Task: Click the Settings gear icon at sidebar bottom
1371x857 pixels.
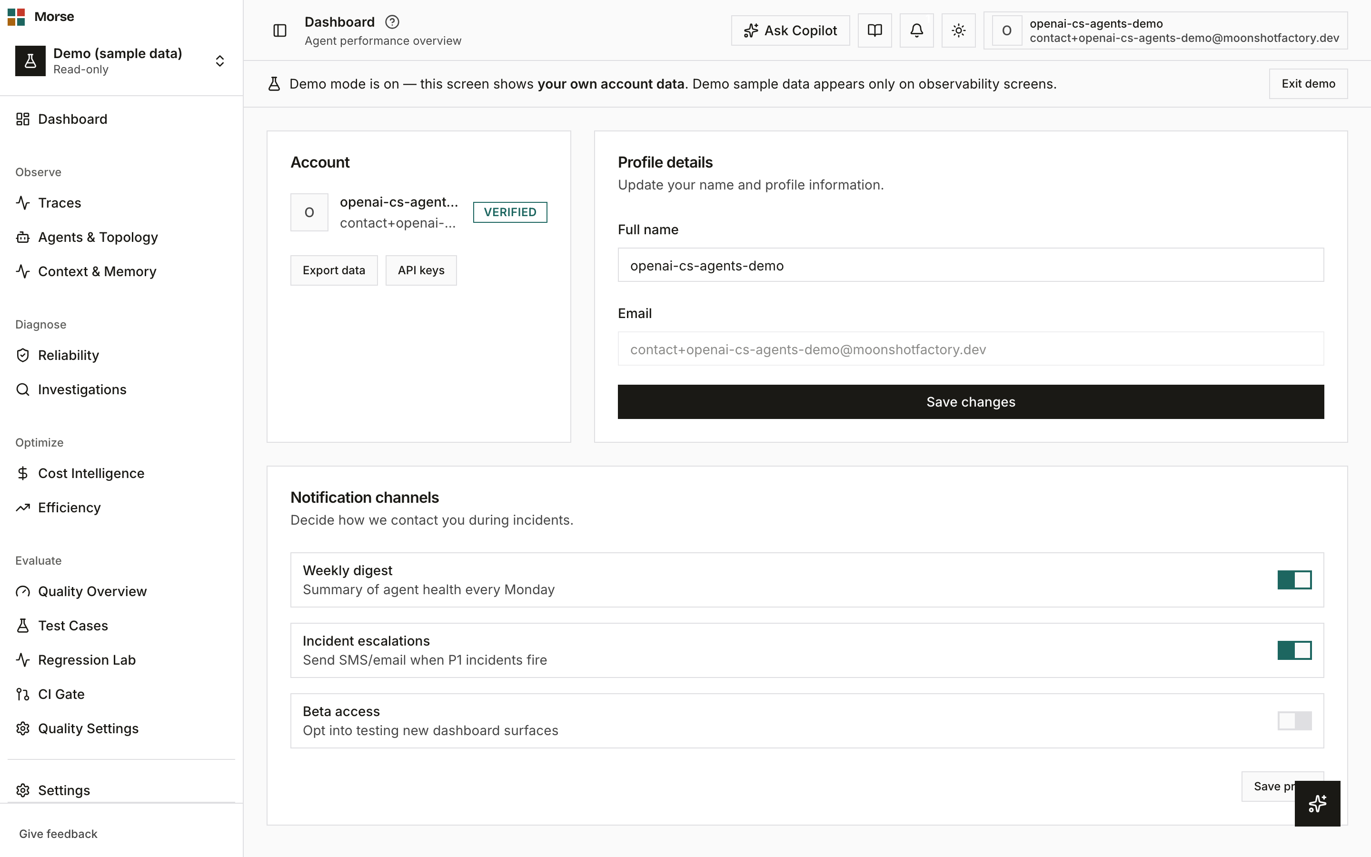Action: tap(23, 790)
